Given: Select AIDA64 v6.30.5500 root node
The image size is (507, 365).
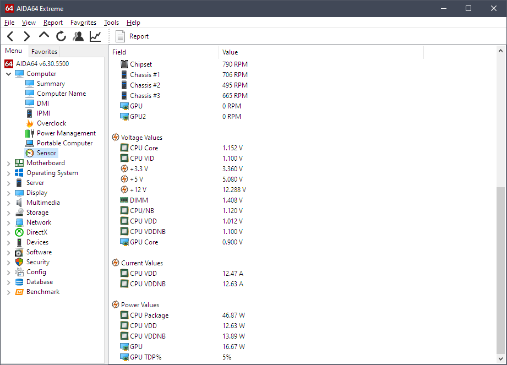Looking at the screenshot, I should coord(42,64).
